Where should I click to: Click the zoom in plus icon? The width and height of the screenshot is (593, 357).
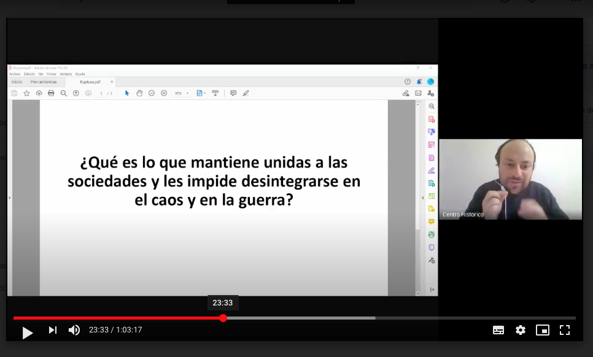click(x=164, y=93)
